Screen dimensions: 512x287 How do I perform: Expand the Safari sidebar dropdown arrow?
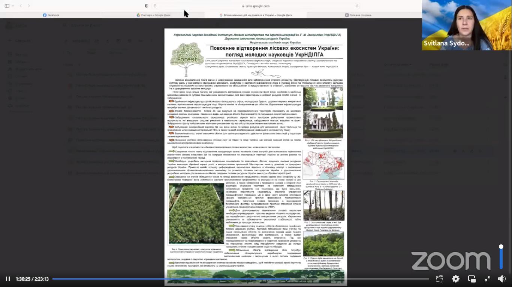click(x=13, y=6)
